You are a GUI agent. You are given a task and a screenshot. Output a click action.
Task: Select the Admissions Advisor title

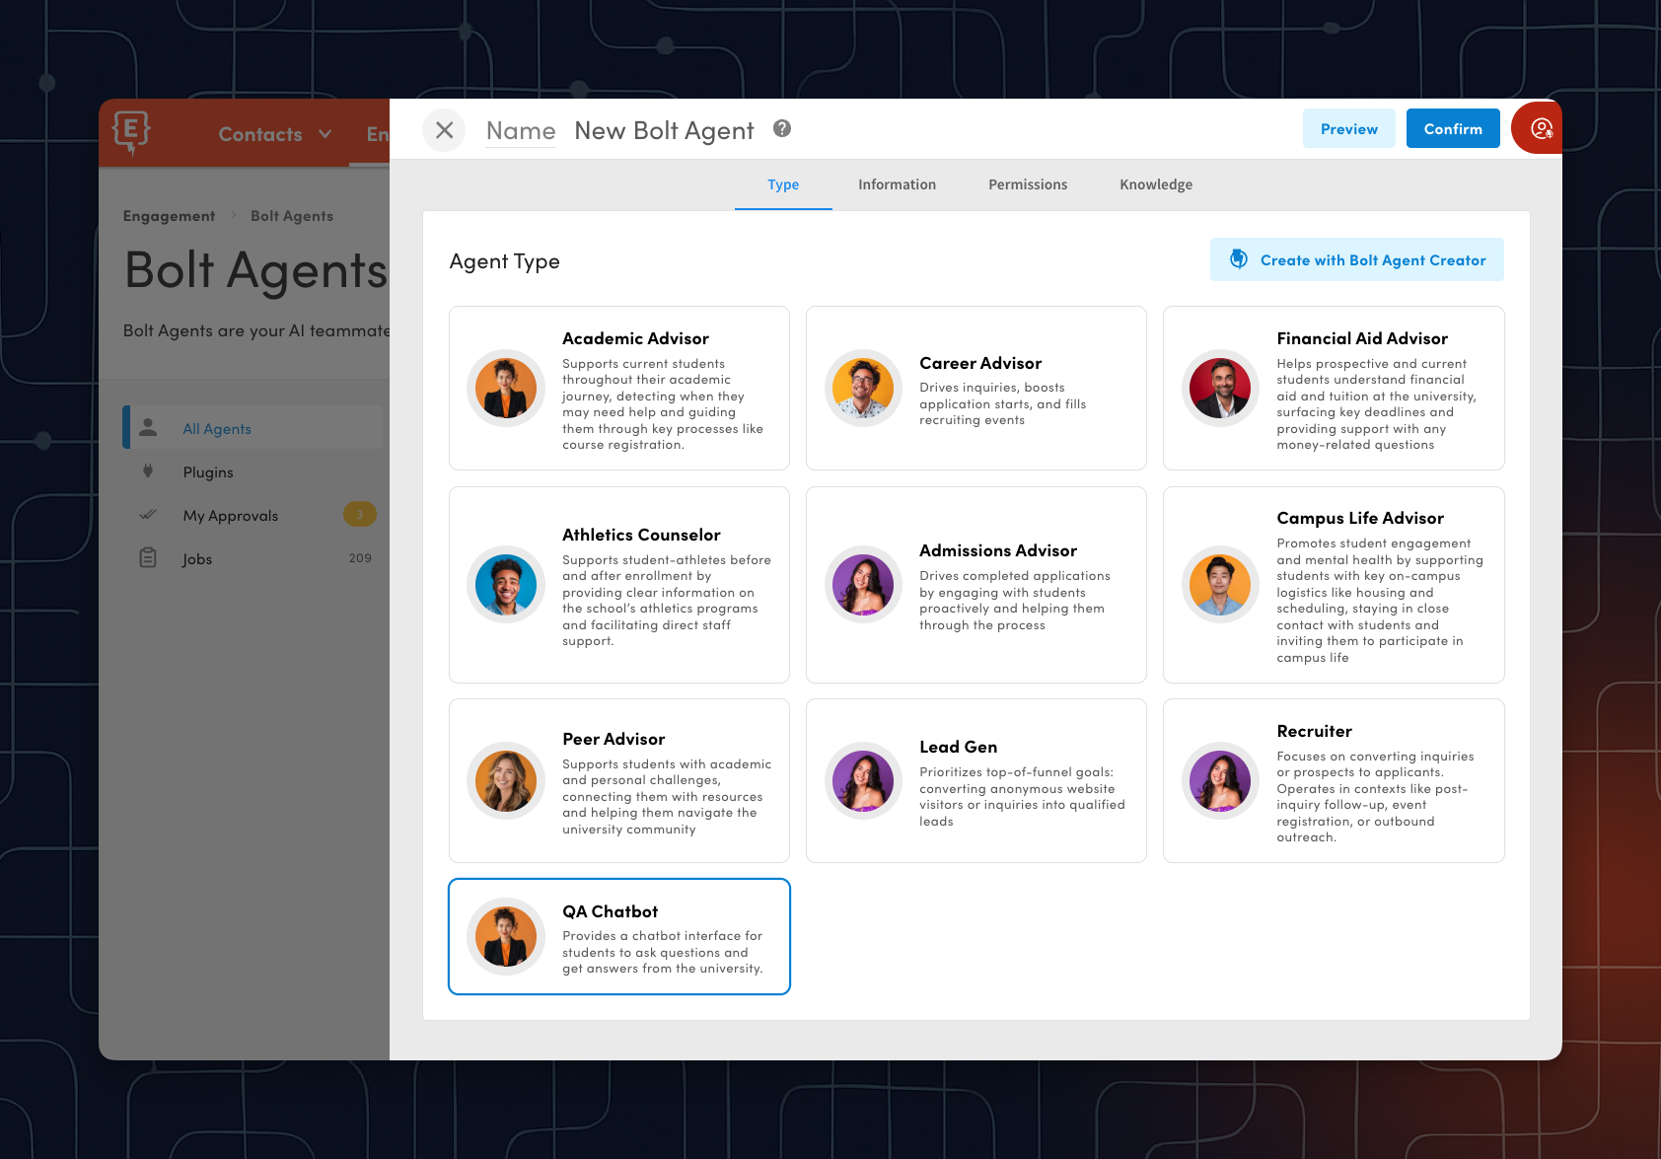(x=998, y=550)
